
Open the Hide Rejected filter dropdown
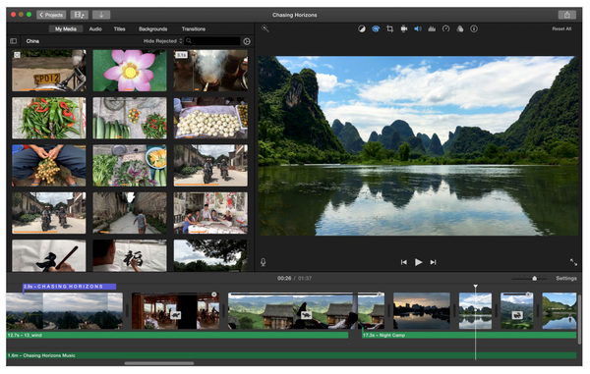pos(162,41)
